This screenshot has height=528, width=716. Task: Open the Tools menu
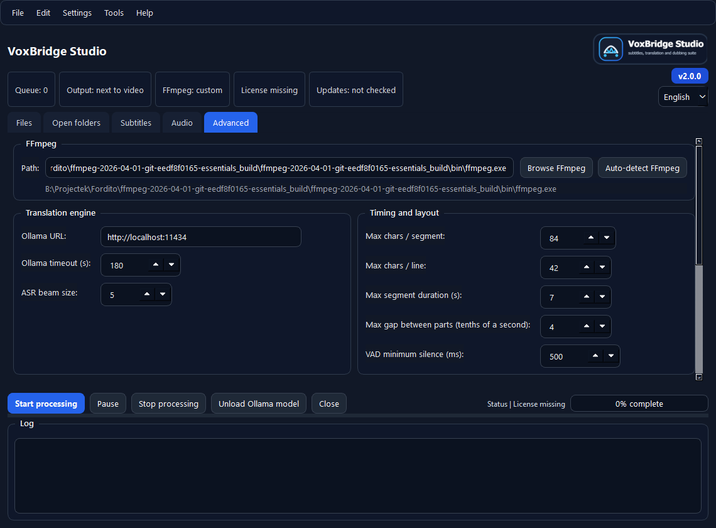114,13
